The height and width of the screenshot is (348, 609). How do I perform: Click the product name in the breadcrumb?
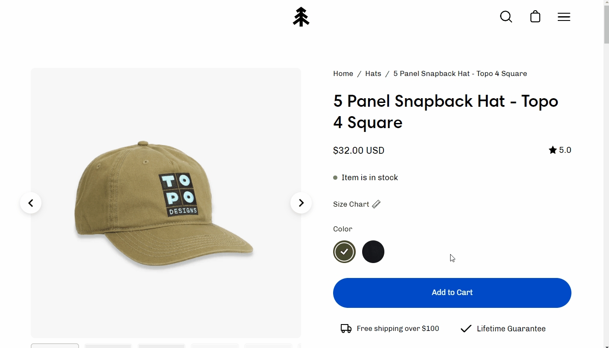pos(460,73)
